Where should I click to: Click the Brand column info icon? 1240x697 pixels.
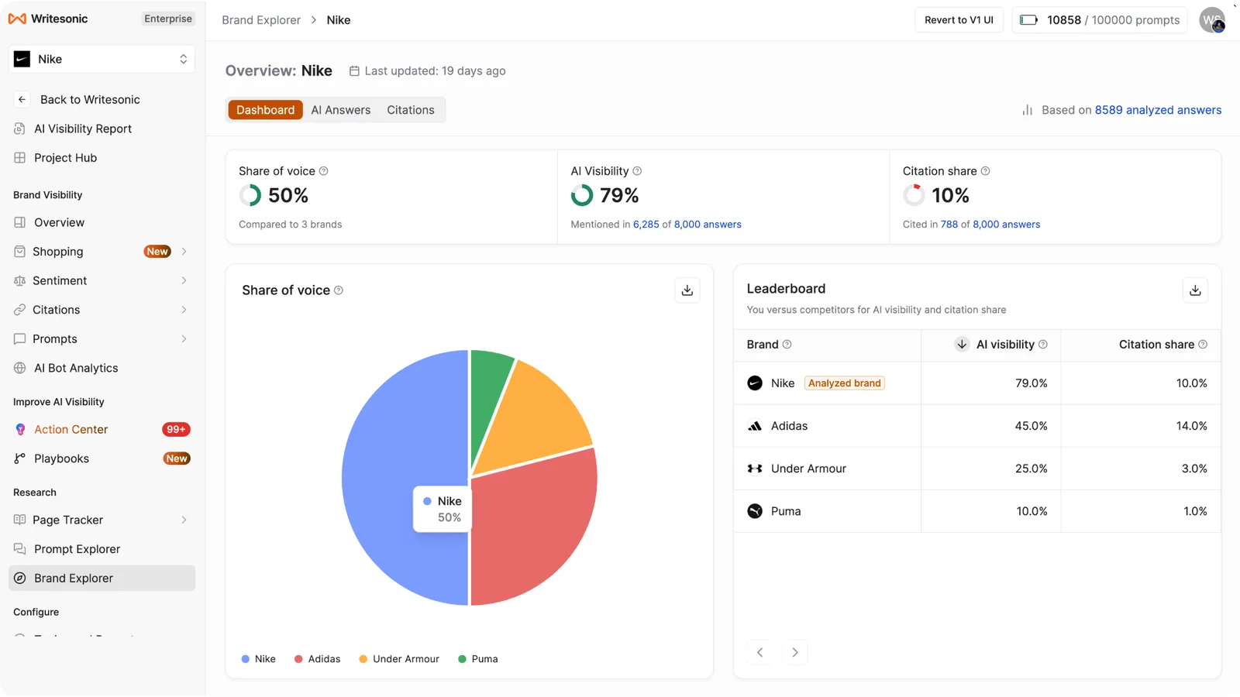[787, 345]
